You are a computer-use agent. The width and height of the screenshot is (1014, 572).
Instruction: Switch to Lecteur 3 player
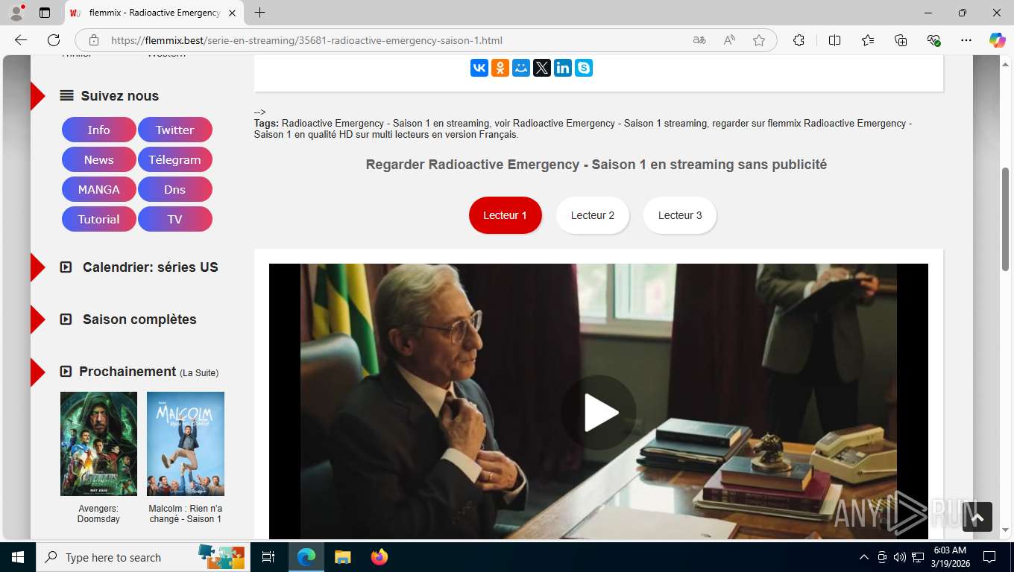click(x=680, y=215)
